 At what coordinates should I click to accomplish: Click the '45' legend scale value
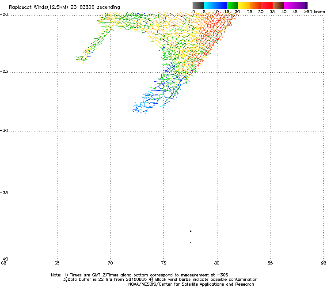coord(295,12)
